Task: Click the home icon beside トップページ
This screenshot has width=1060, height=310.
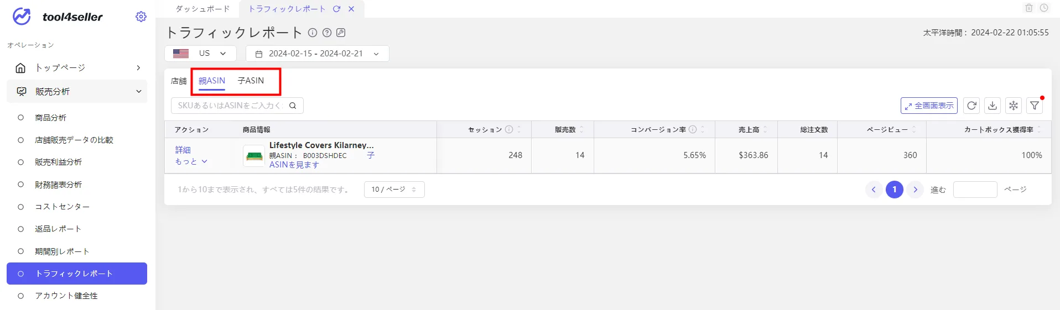Action: click(20, 68)
